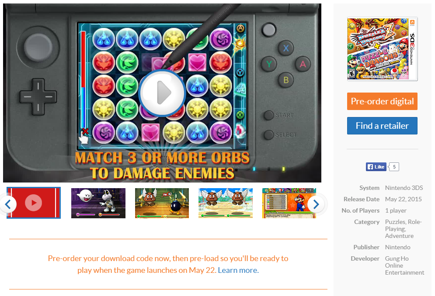Viewport: 435px width, 296px height.
Task: Play the main gameplay video
Action: 162,93
